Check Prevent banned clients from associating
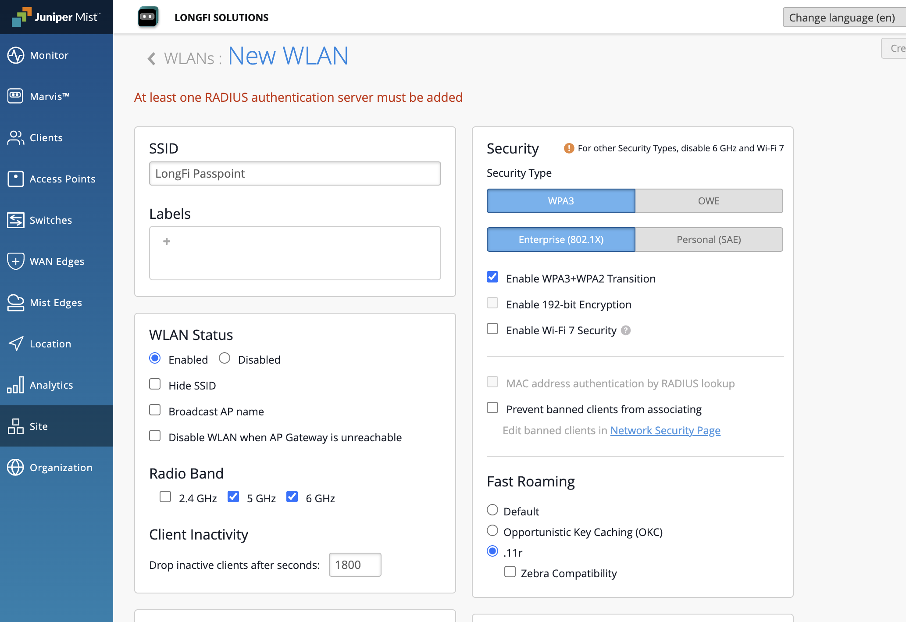The width and height of the screenshot is (906, 622). click(492, 408)
